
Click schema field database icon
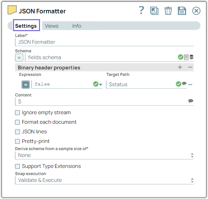pos(192,57)
